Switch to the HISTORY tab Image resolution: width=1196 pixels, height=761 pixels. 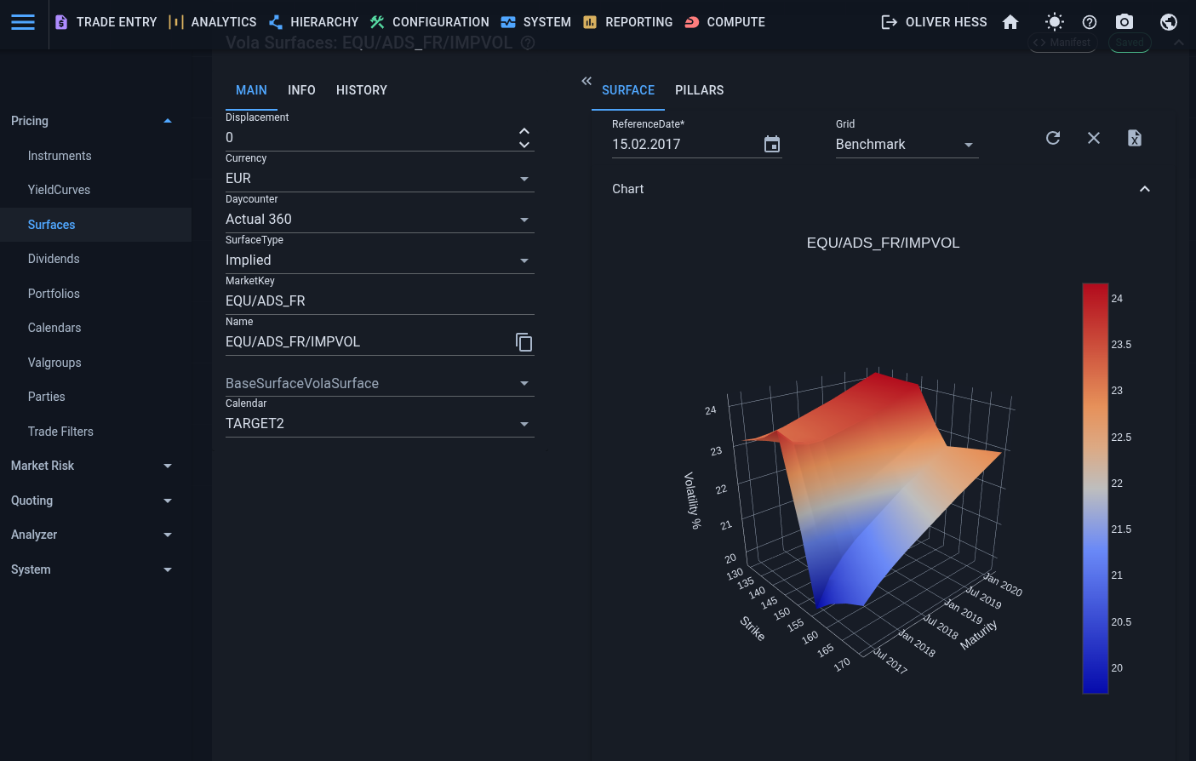click(x=362, y=90)
